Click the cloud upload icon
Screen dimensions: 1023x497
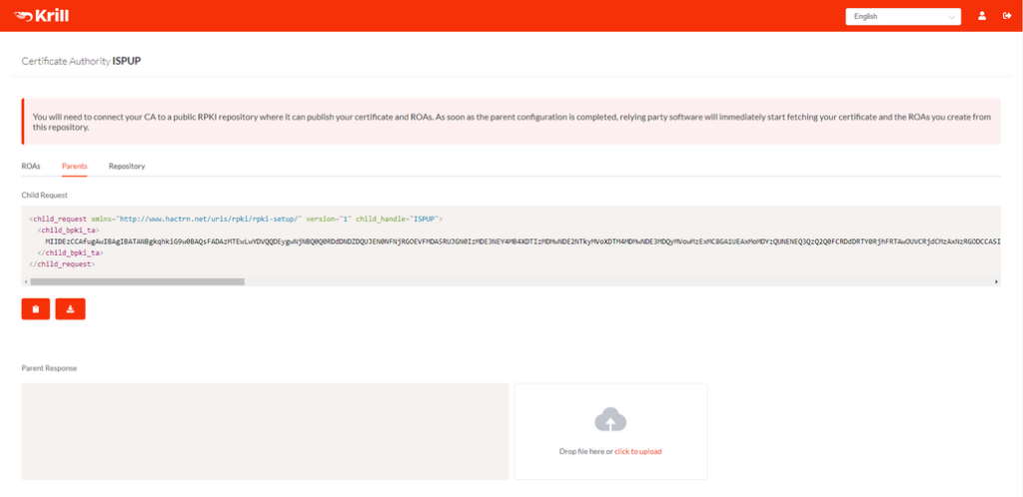[610, 420]
